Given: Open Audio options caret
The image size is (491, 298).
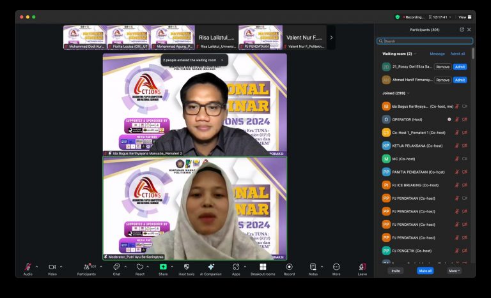Looking at the screenshot, I should (36, 267).
